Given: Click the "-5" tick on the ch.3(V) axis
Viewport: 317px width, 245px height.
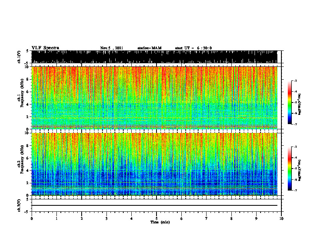Looking at the screenshot, I should [27, 212].
